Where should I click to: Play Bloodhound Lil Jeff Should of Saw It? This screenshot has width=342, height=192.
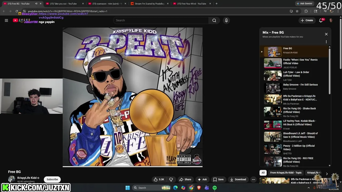click(295, 137)
